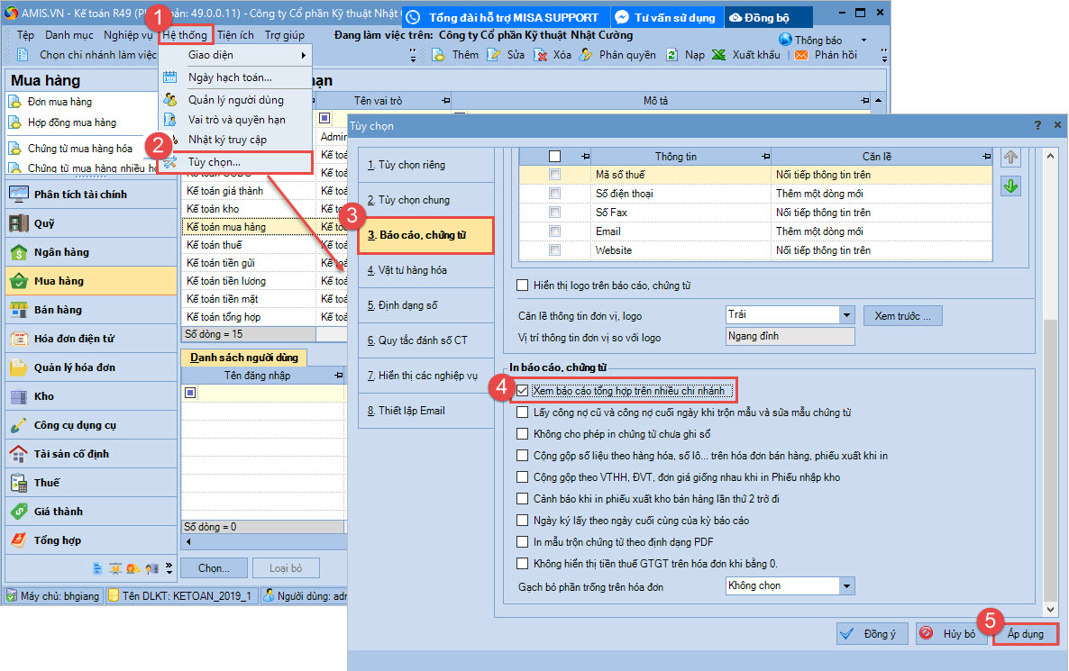This screenshot has height=671, width=1069.
Task: Click the Áp dụng button
Action: coord(1026,634)
